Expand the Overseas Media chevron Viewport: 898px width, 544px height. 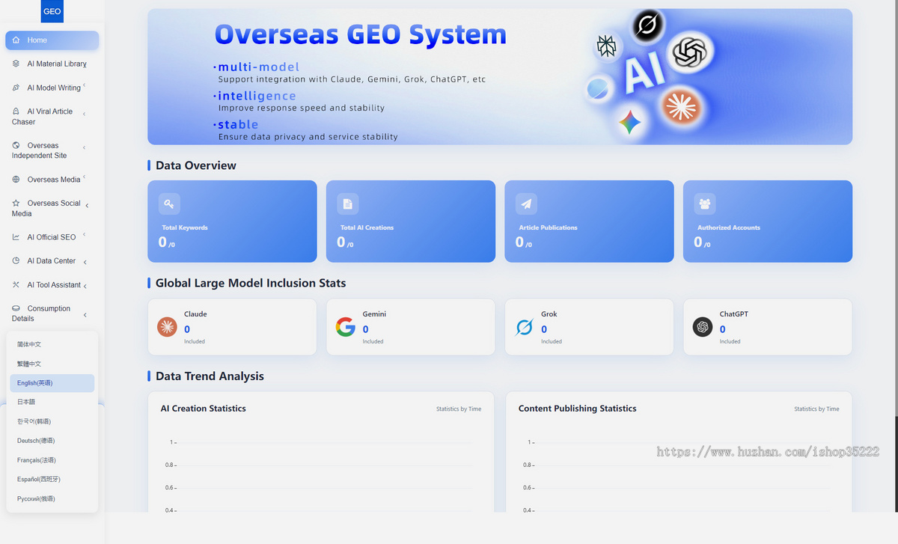tap(85, 178)
